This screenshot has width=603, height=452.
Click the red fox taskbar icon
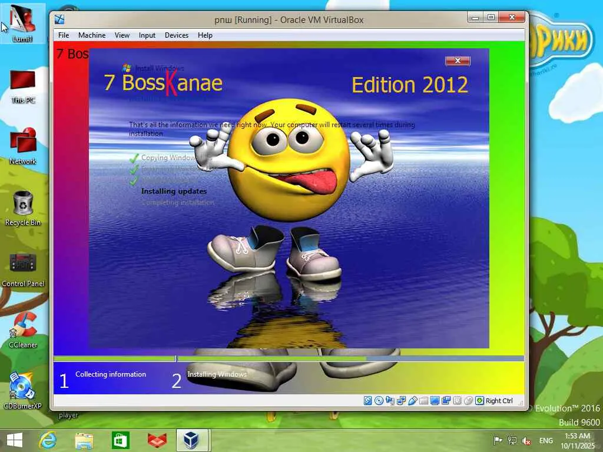point(157,440)
